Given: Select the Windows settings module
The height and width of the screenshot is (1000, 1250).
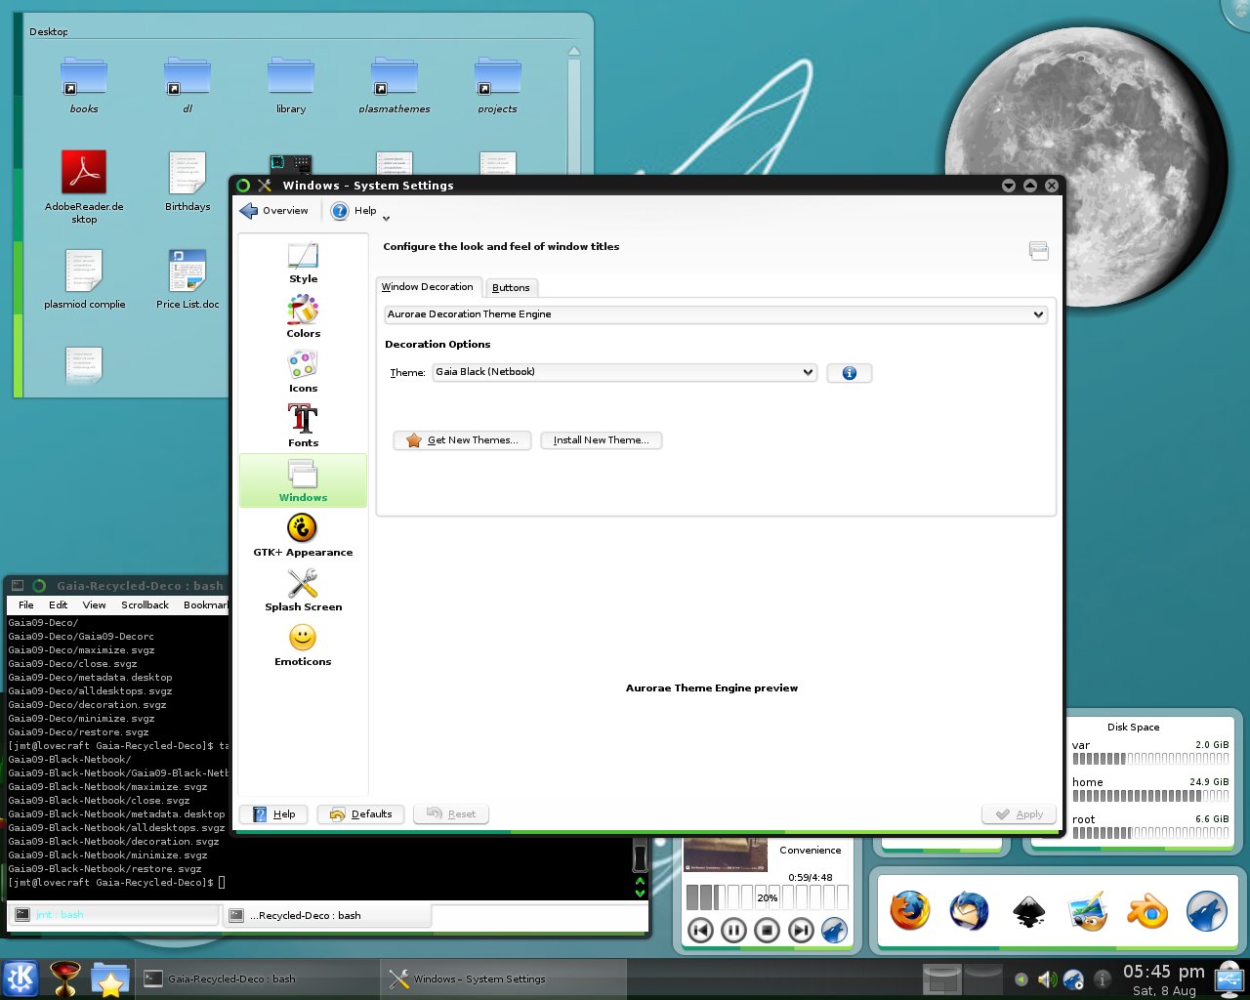Looking at the screenshot, I should pyautogui.click(x=303, y=480).
